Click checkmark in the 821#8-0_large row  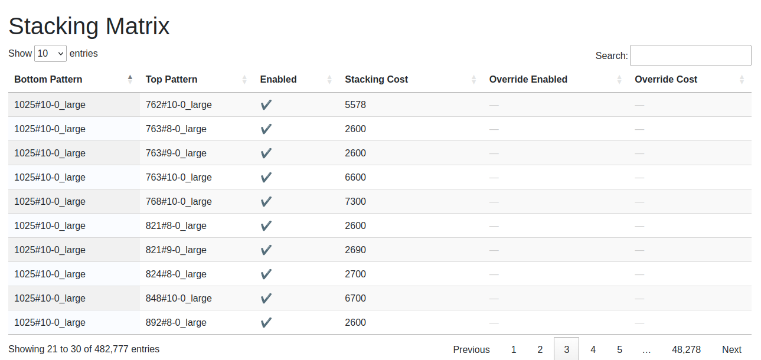coord(266,225)
